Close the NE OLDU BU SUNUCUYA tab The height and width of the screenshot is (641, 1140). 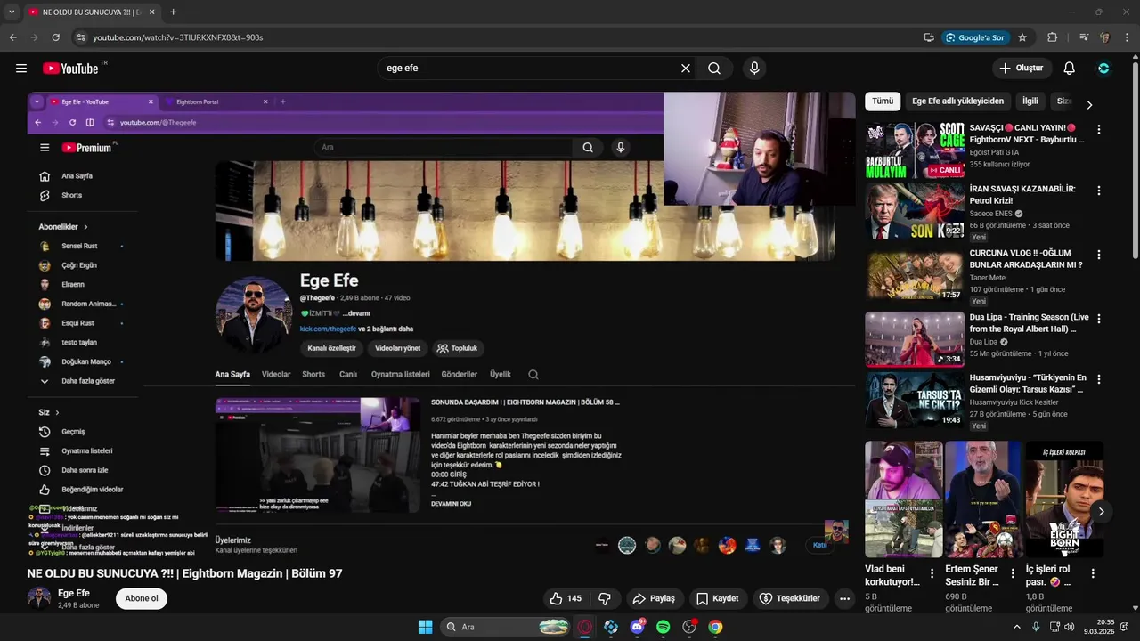151,12
